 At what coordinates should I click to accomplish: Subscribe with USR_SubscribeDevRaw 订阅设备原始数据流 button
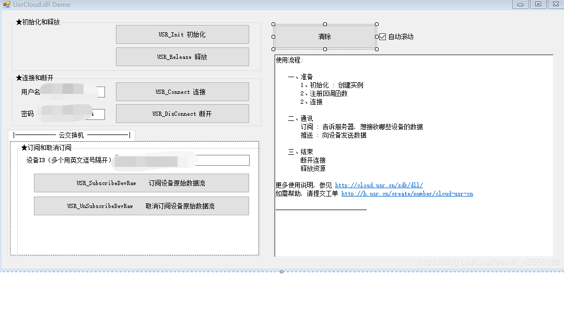point(142,183)
